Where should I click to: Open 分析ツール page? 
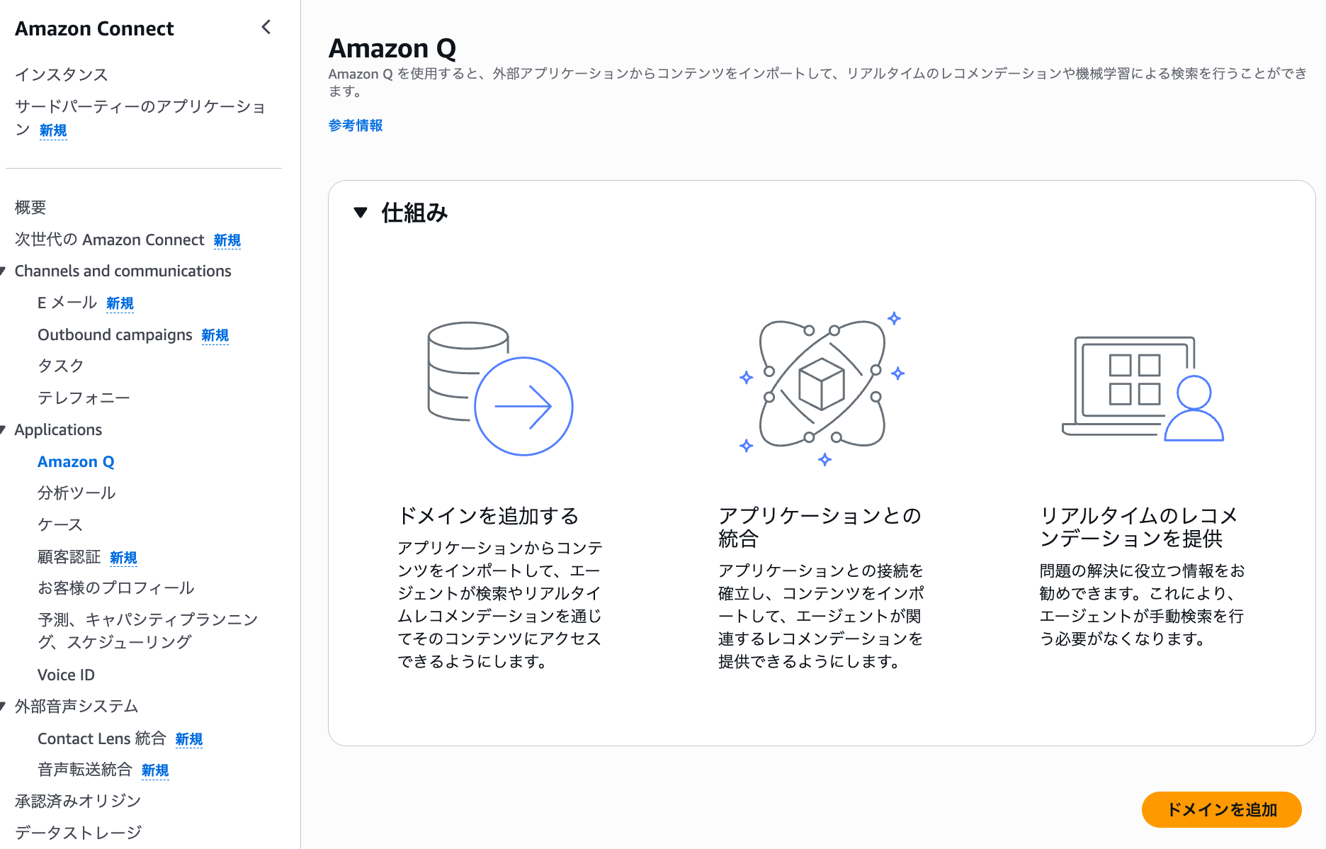76,493
